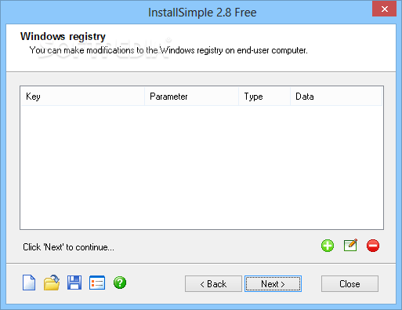Continue with the Next button

273,283
